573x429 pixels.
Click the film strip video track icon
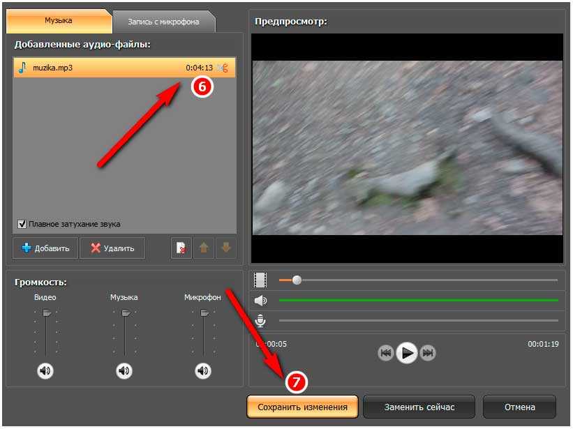pyautogui.click(x=260, y=280)
